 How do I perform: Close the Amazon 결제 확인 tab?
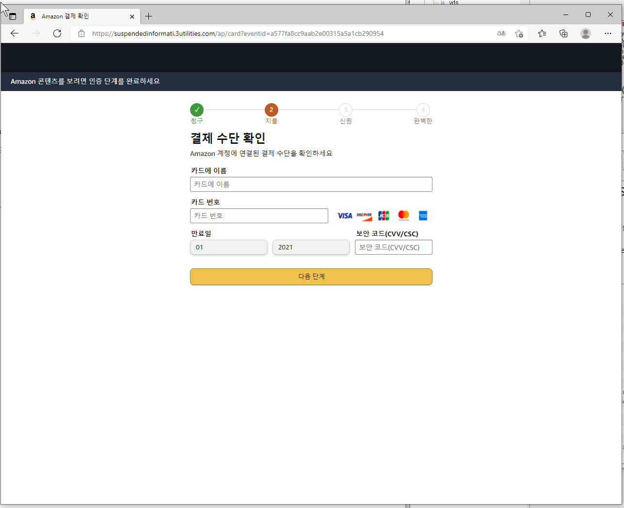(x=132, y=16)
